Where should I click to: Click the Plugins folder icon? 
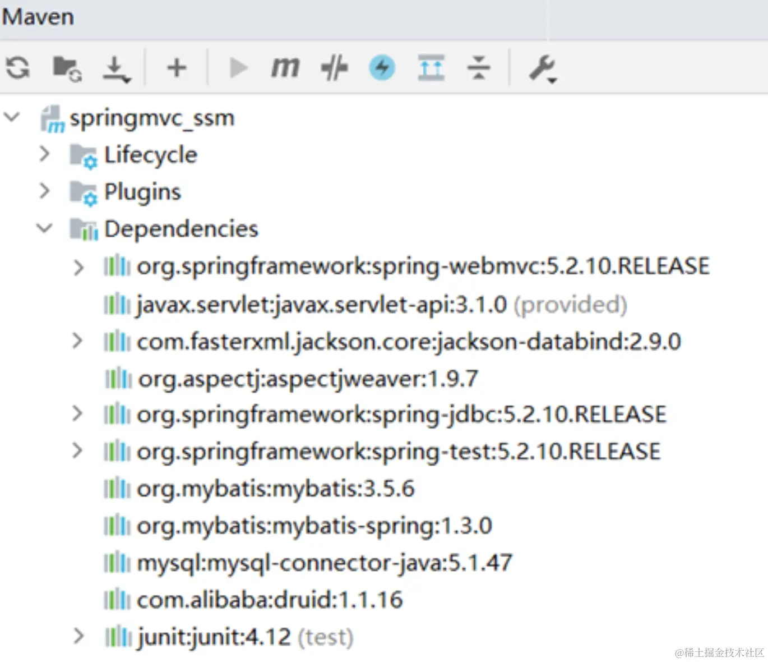[84, 193]
